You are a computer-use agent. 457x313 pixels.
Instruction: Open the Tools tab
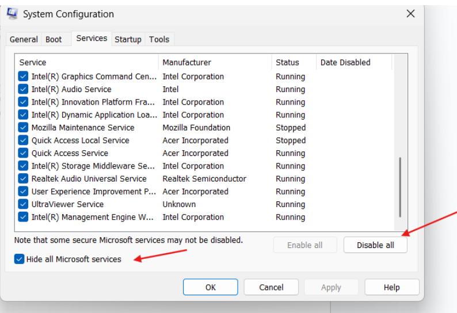pyautogui.click(x=159, y=40)
